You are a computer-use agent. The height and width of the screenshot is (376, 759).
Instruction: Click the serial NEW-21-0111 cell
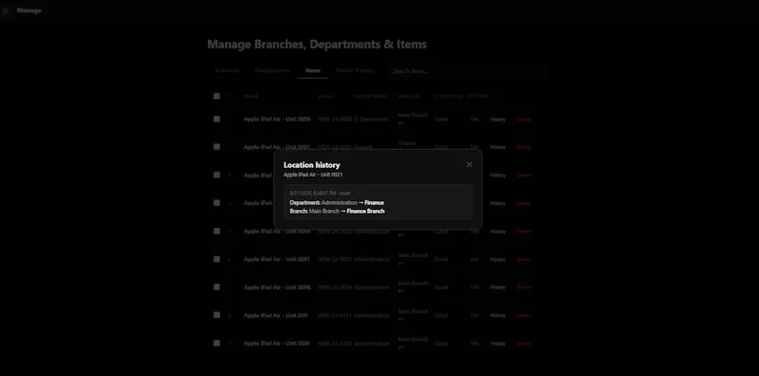[335, 315]
